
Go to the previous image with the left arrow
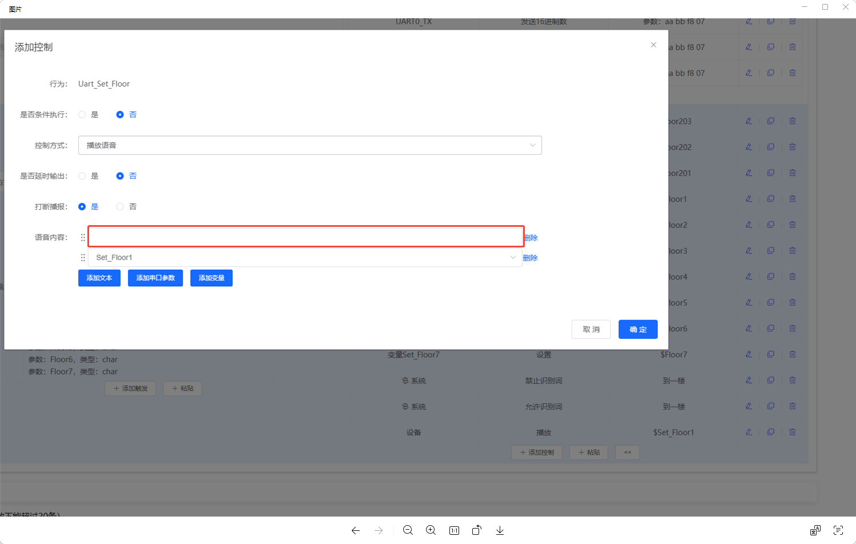pyautogui.click(x=356, y=530)
